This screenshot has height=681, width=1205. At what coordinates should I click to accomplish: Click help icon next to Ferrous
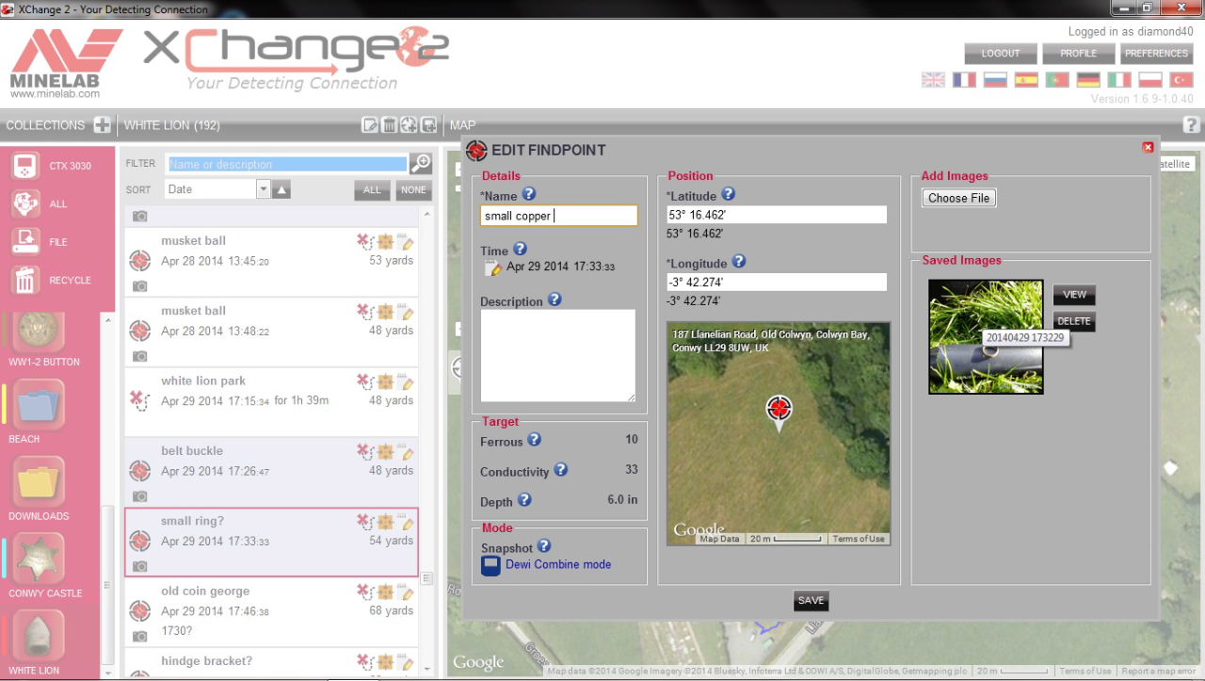534,440
